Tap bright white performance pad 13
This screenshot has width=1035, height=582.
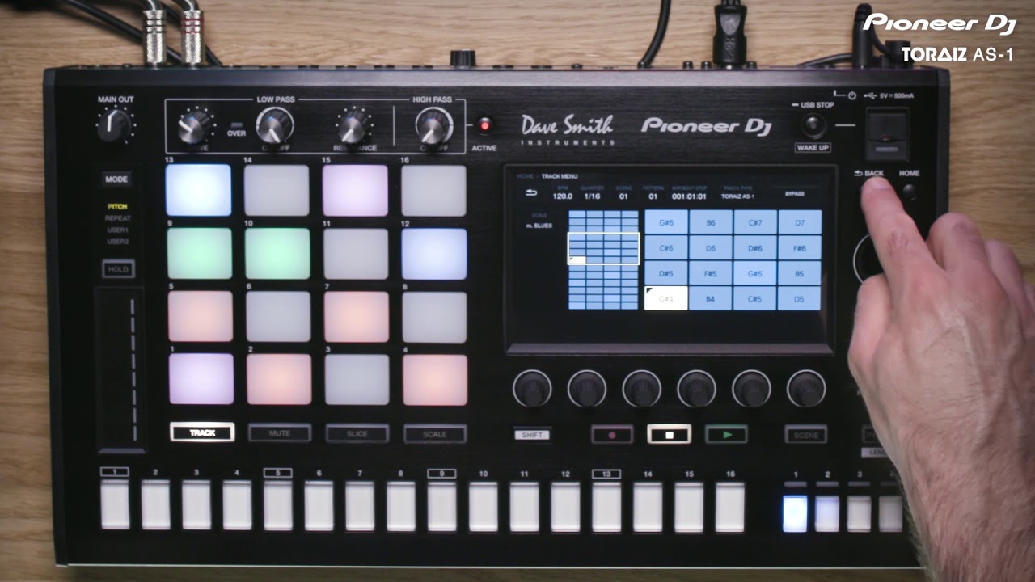198,190
